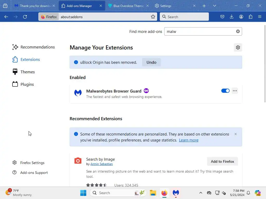Click the taskbar clock showing 7:58 PM
Screen dimensions: 266x199
237,193
